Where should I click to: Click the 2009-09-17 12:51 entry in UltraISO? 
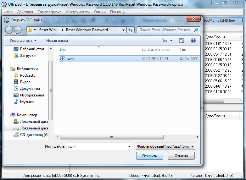(x=218, y=54)
